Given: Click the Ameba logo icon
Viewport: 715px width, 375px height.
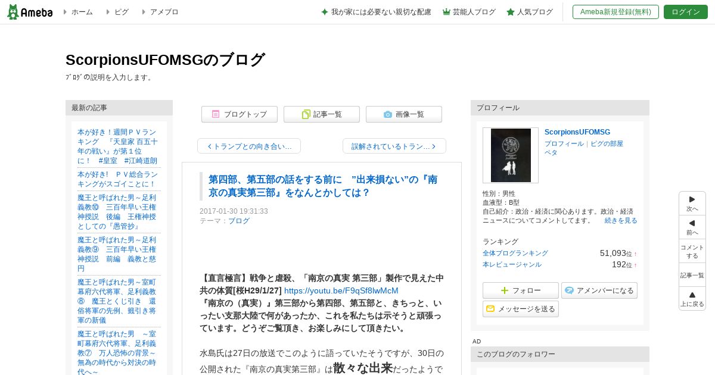Looking at the screenshot, I should [x=30, y=12].
